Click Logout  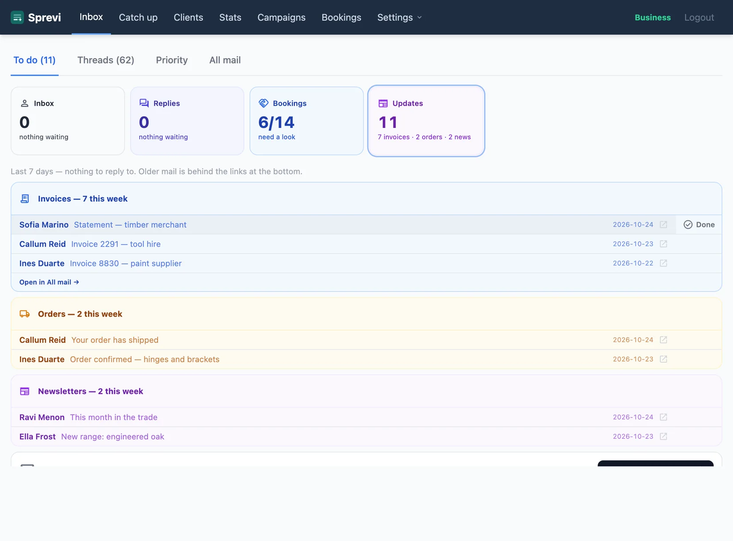click(699, 17)
